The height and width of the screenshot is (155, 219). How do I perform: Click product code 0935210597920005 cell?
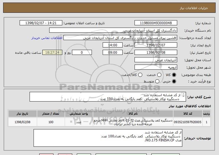pyautogui.click(x=188, y=122)
